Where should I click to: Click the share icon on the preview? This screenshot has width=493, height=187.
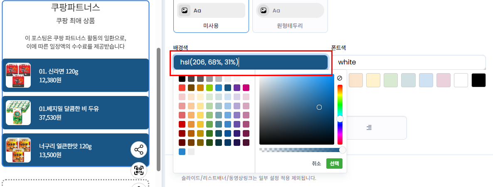coord(139,150)
